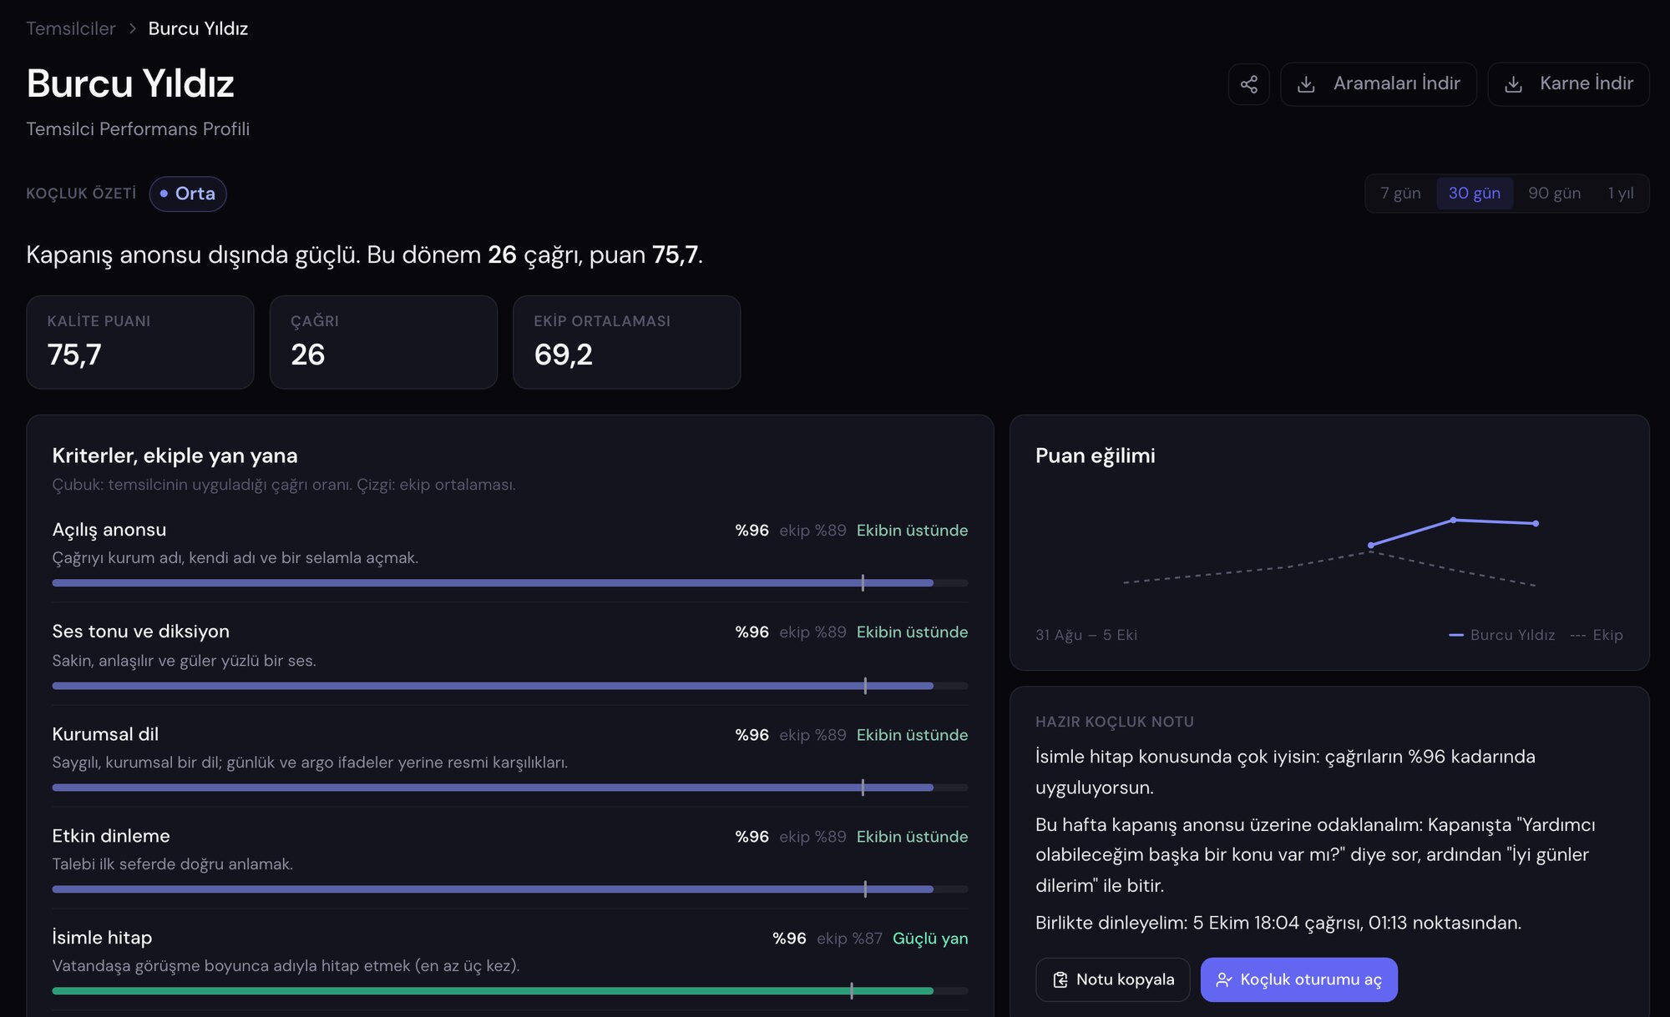1670x1017 pixels.
Task: Switch to 1 yıl range
Action: click(1620, 194)
